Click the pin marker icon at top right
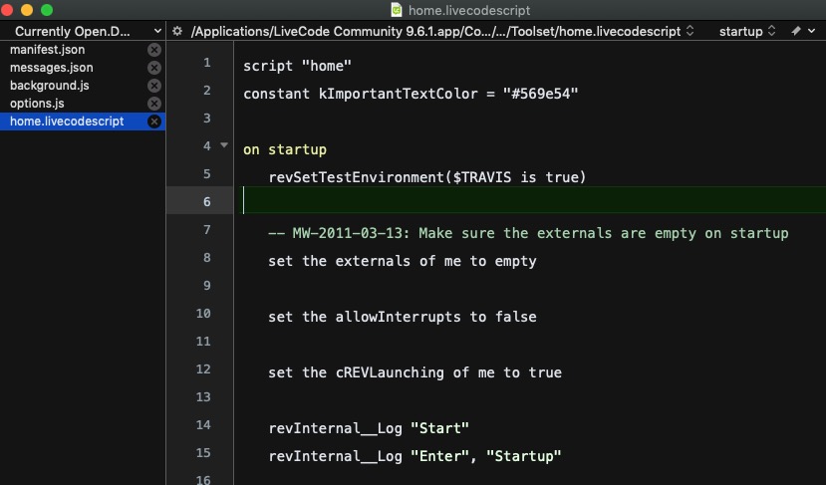Image resolution: width=826 pixels, height=485 pixels. pos(796,31)
